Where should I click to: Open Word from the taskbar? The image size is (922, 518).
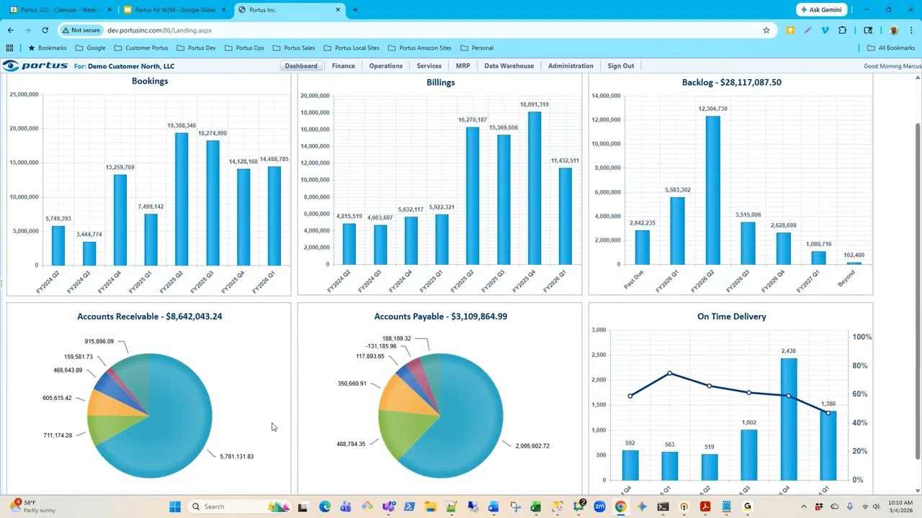click(x=493, y=506)
